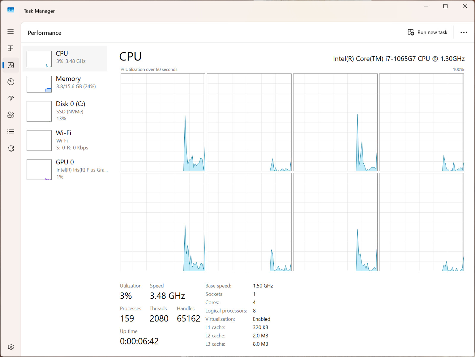475x357 pixels.
Task: Open the hamburger navigation menu
Action: tap(11, 31)
